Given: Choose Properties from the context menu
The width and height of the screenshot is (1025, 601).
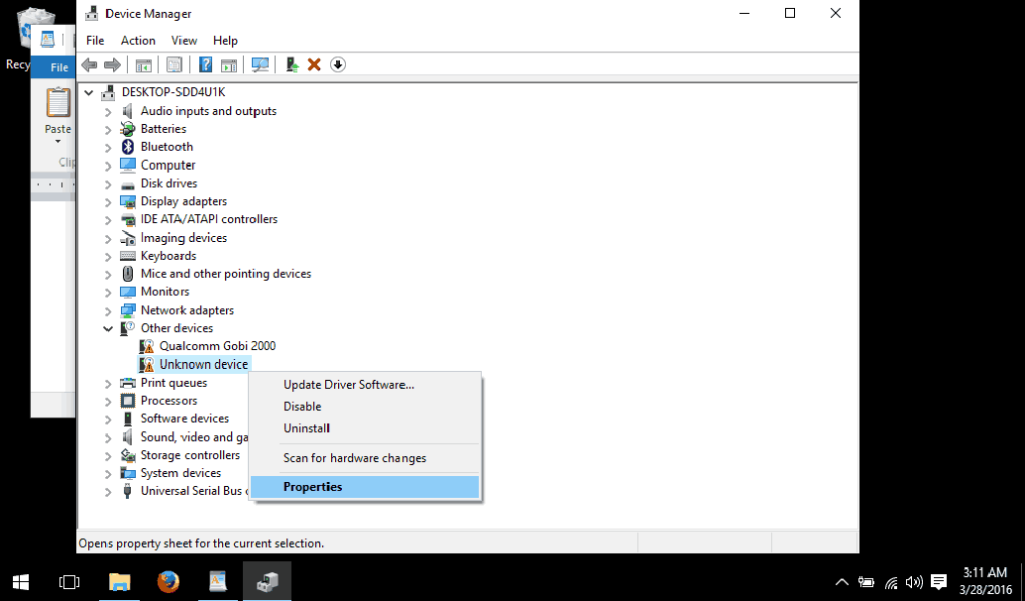Looking at the screenshot, I should 312,487.
